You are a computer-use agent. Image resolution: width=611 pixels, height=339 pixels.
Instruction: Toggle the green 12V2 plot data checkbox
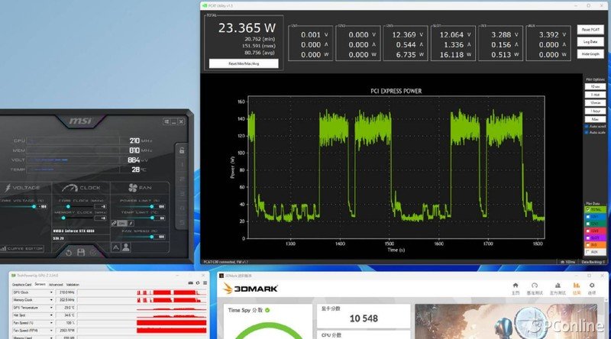pos(588,224)
